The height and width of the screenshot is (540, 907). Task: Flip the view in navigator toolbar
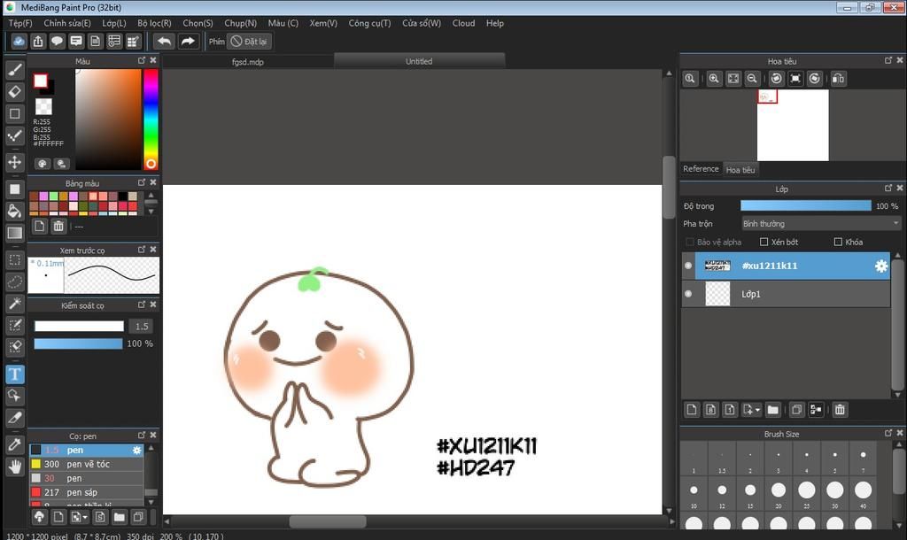(x=838, y=79)
